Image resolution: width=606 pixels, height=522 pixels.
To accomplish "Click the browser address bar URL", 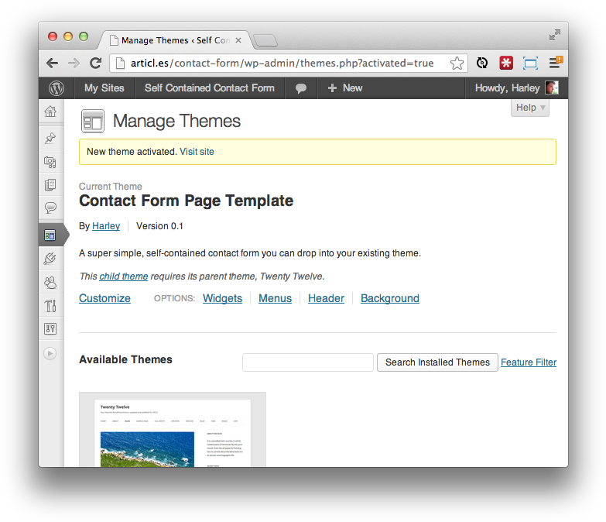I will click(282, 63).
